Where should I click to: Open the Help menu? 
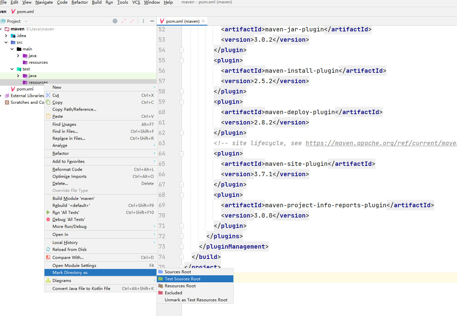(x=168, y=2)
